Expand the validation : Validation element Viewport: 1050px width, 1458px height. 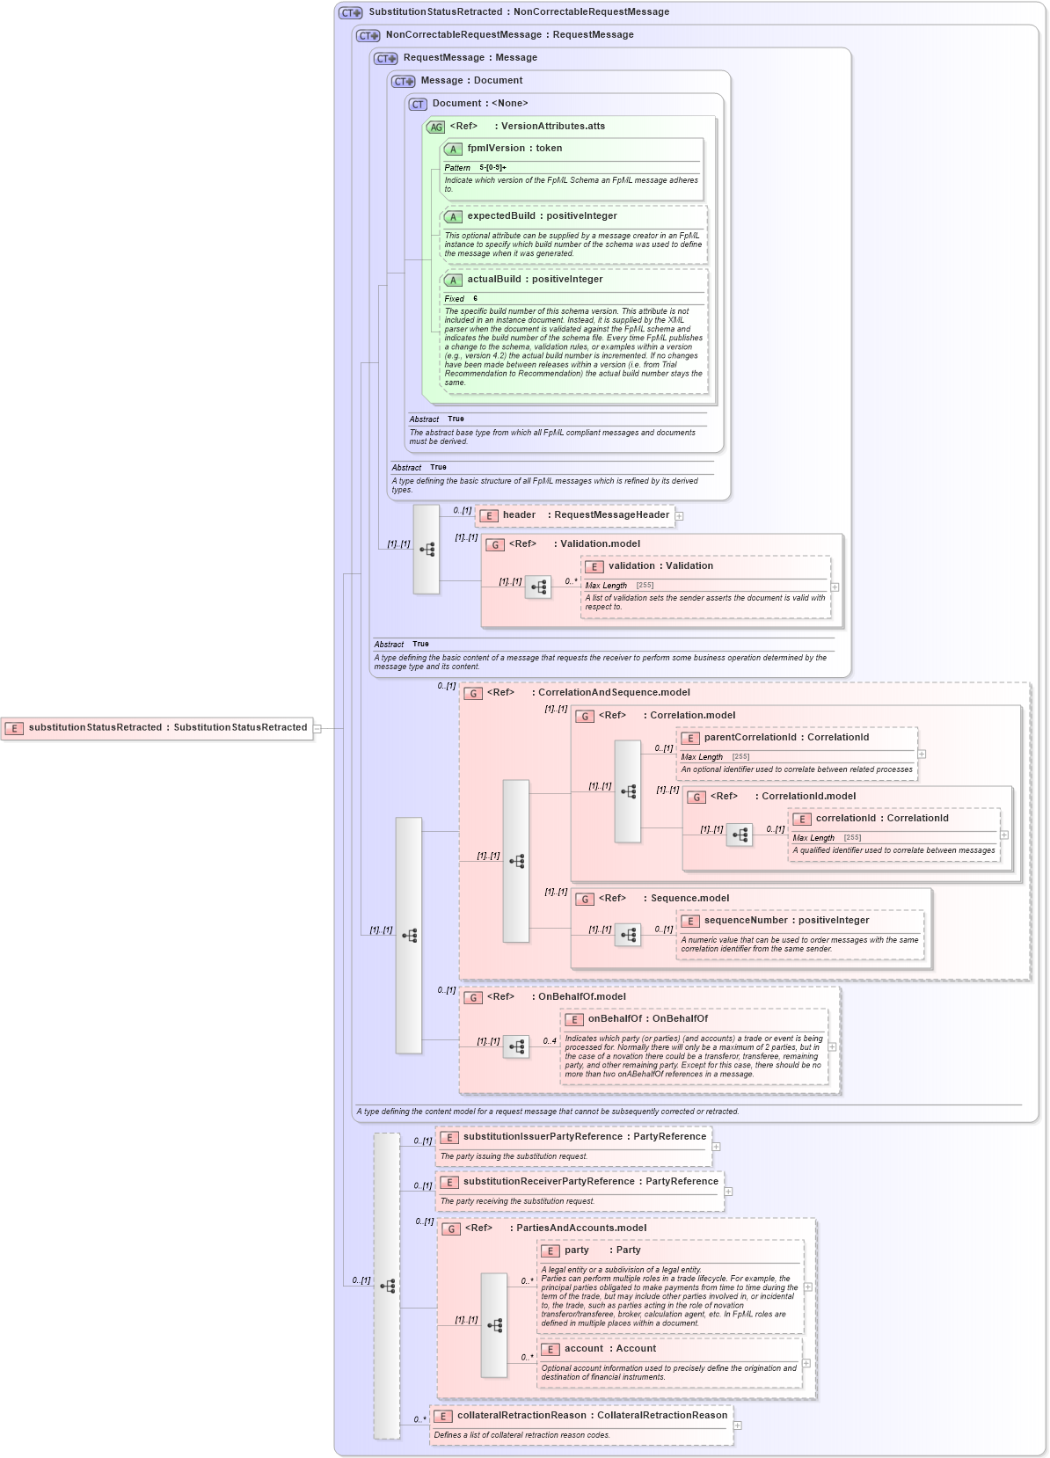pos(835,587)
